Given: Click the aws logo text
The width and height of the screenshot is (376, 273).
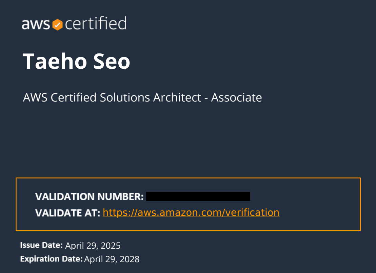Looking at the screenshot, I should 36,24.
